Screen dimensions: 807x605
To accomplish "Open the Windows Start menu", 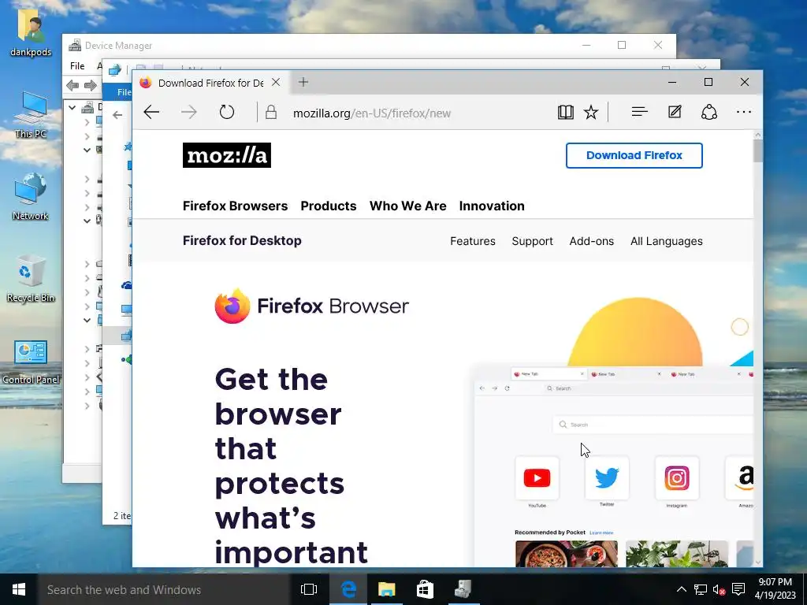I will 19,589.
